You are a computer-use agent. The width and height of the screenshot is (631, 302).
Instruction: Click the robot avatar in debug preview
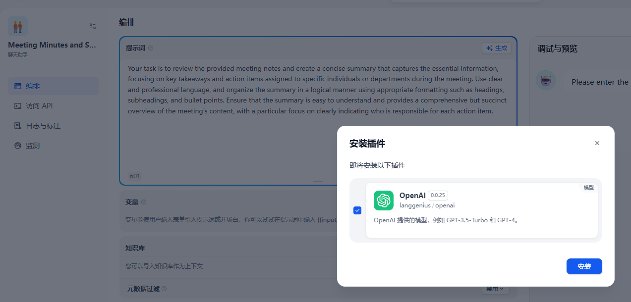coord(546,80)
